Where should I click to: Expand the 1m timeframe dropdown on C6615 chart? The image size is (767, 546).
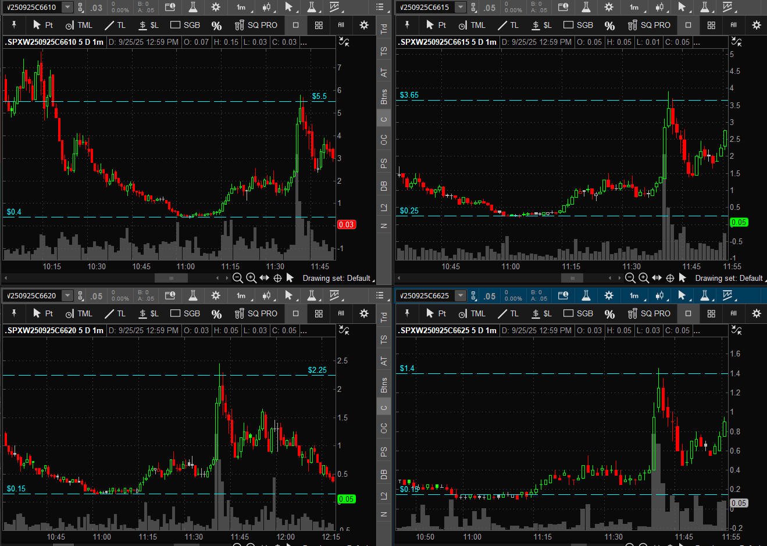[634, 7]
